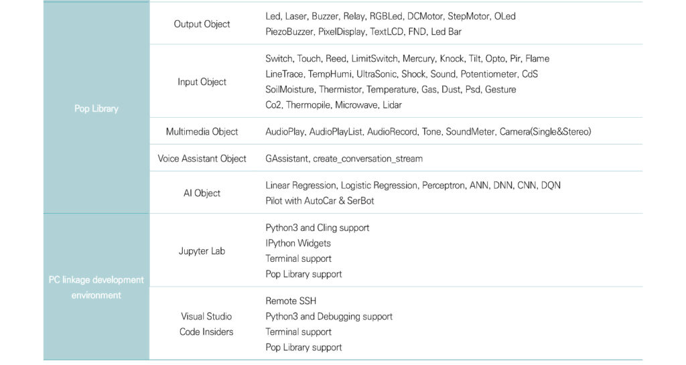Click the SoilMoisture text
Screen dimensions: 686x365
[289, 90]
